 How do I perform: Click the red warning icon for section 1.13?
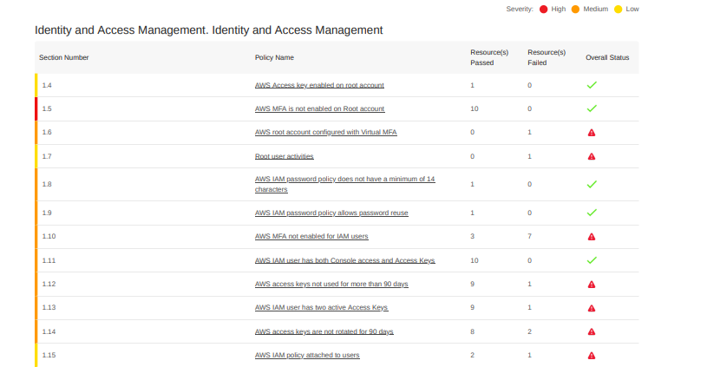(592, 308)
